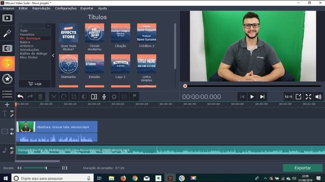Image resolution: width=325 pixels, height=182 pixels.
Task: Click the titles list vertical scrollbar
Action: pyautogui.click(x=175, y=46)
